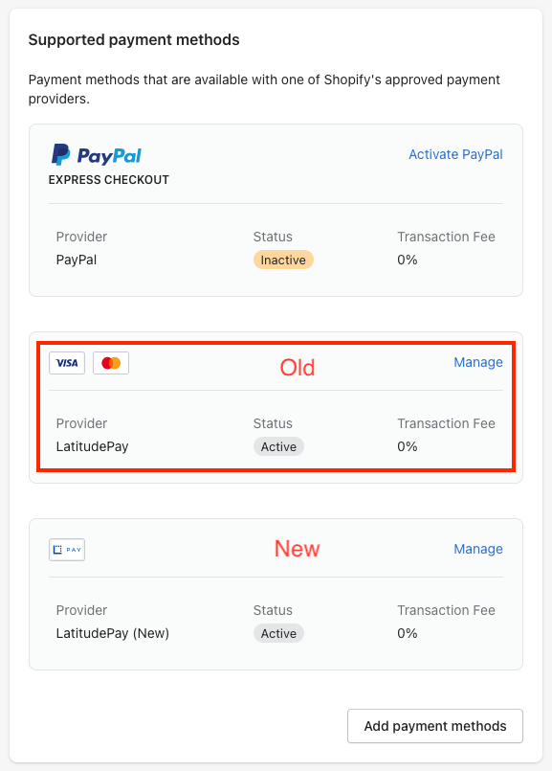This screenshot has width=552, height=771.
Task: Open the Activate PayPal link
Action: (x=455, y=154)
